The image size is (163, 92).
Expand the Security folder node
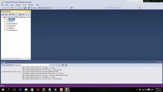[5, 22]
